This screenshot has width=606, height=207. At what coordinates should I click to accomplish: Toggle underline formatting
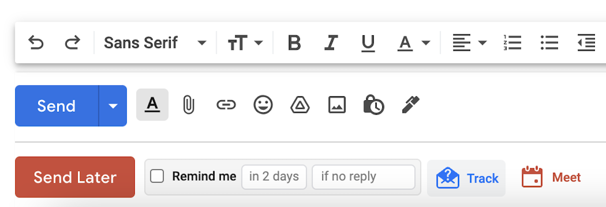tap(368, 43)
